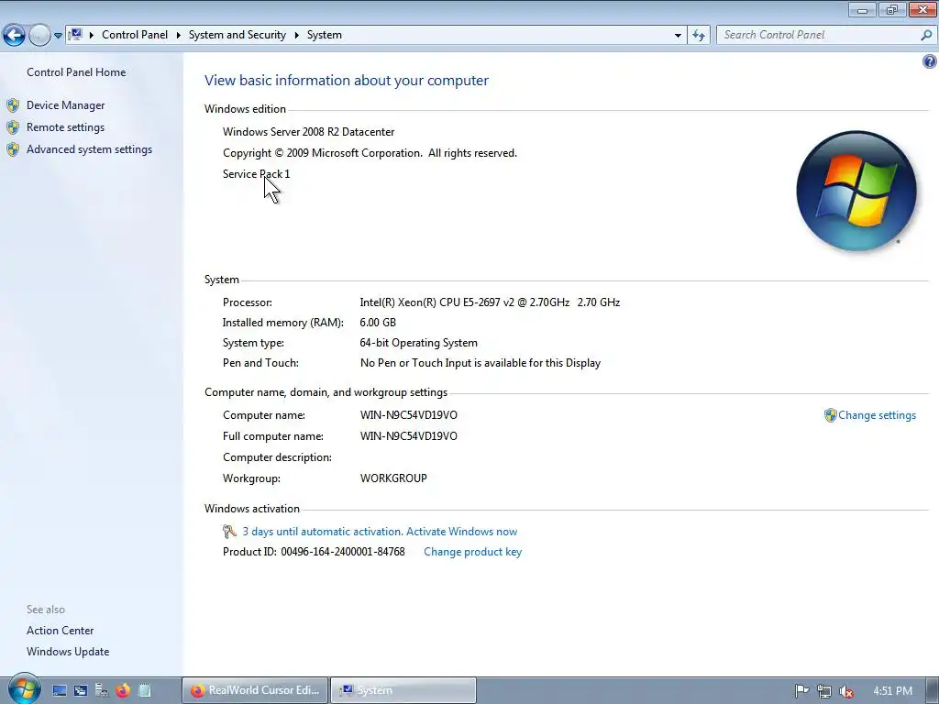The image size is (939, 704).
Task: Click the keys icon beside activation message
Action: (x=229, y=532)
